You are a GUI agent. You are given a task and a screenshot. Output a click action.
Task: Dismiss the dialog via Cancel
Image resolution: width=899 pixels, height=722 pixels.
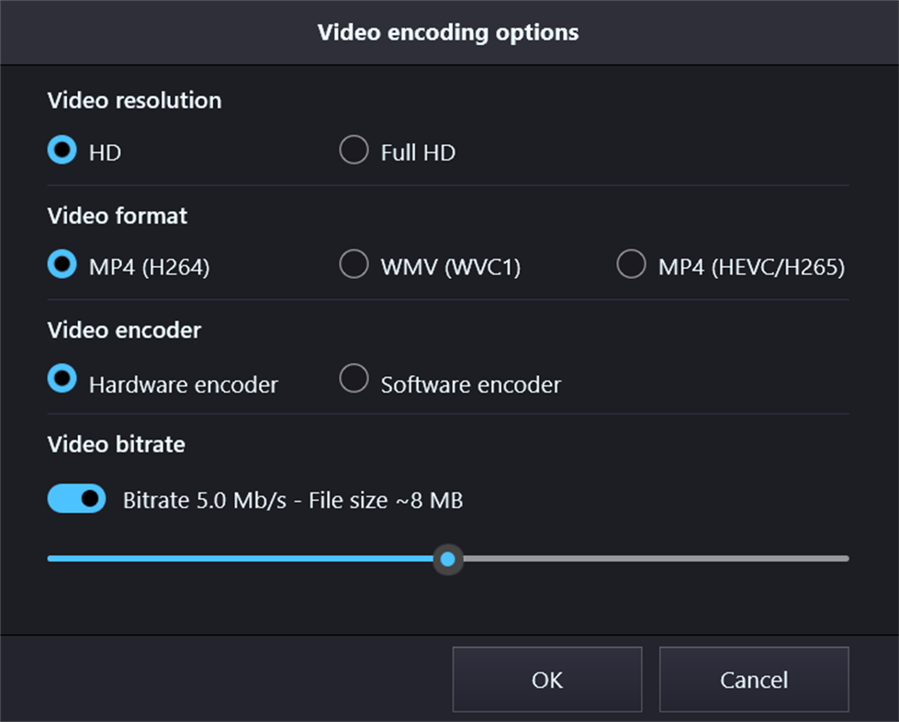tap(753, 680)
